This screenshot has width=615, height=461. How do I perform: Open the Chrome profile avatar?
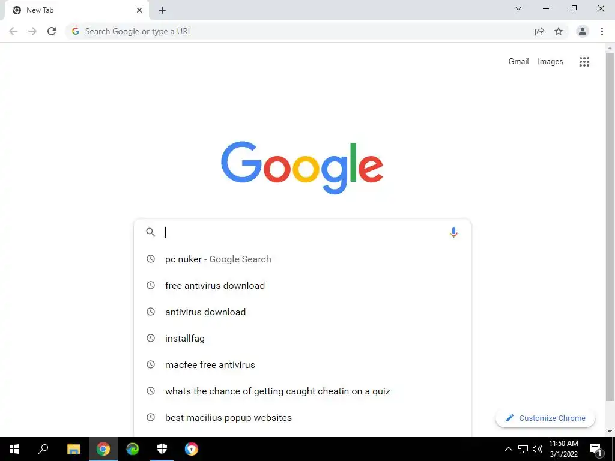click(583, 31)
